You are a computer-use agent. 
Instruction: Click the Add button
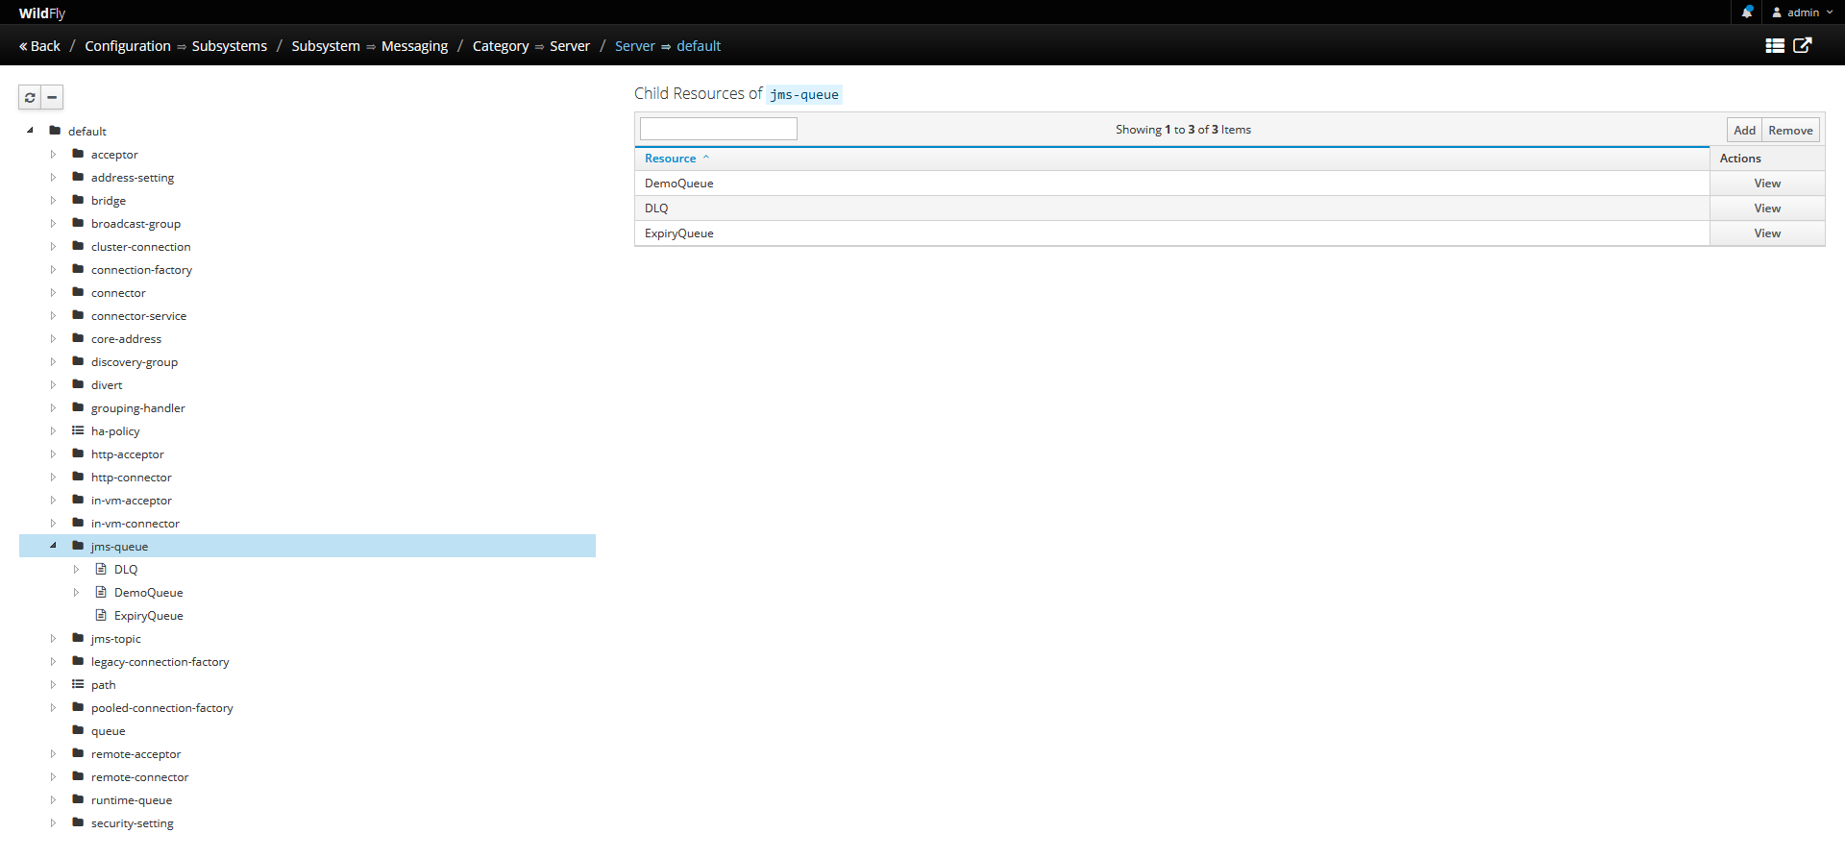click(1744, 131)
